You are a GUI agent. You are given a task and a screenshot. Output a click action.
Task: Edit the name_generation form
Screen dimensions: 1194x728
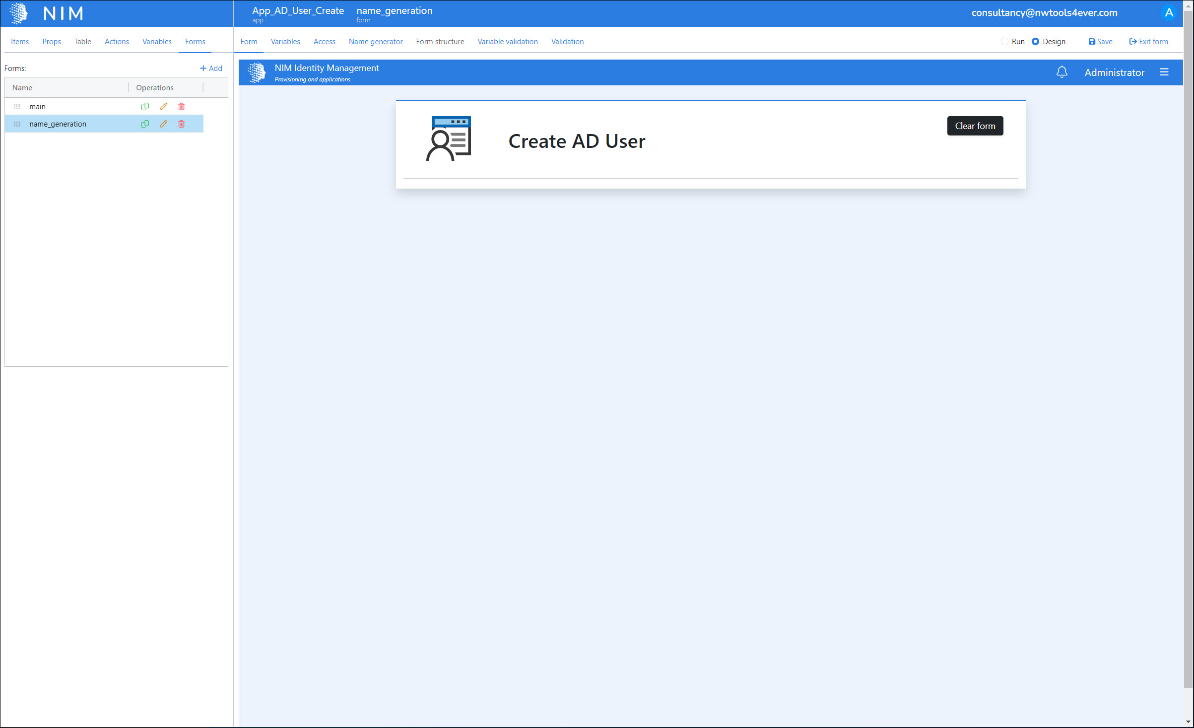coord(163,124)
